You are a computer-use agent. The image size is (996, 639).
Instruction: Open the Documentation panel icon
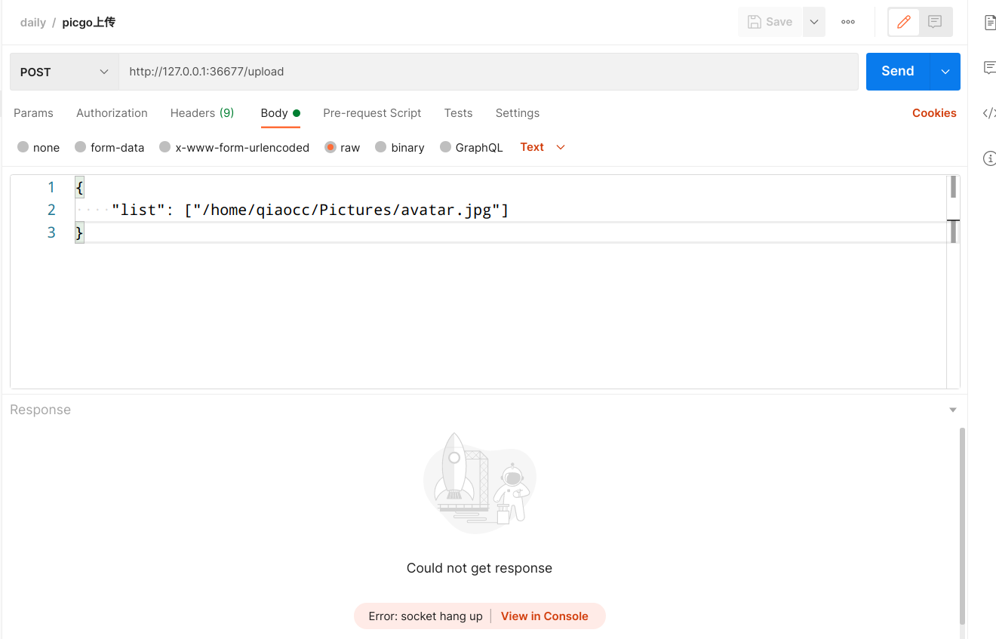coord(988,22)
